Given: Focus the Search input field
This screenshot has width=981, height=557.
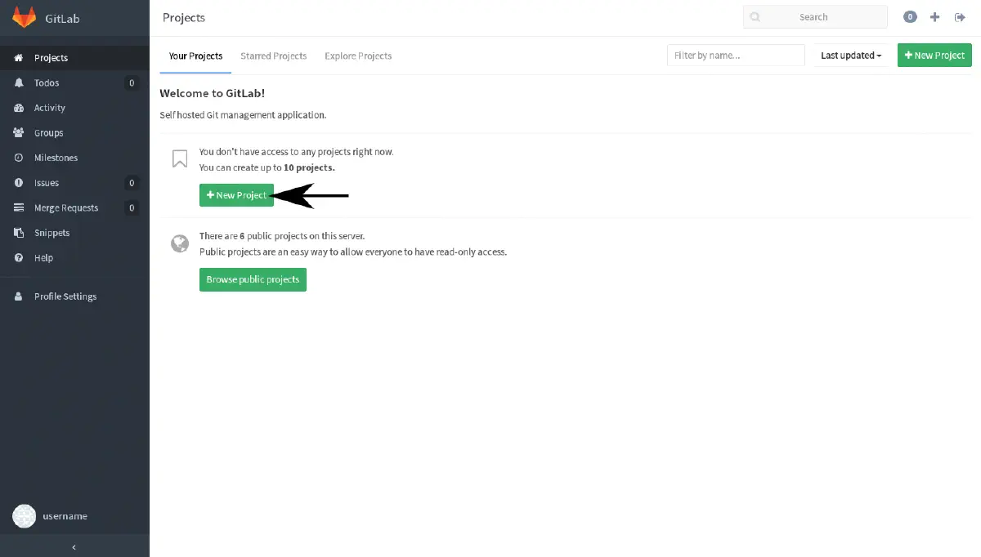Looking at the screenshot, I should (815, 17).
